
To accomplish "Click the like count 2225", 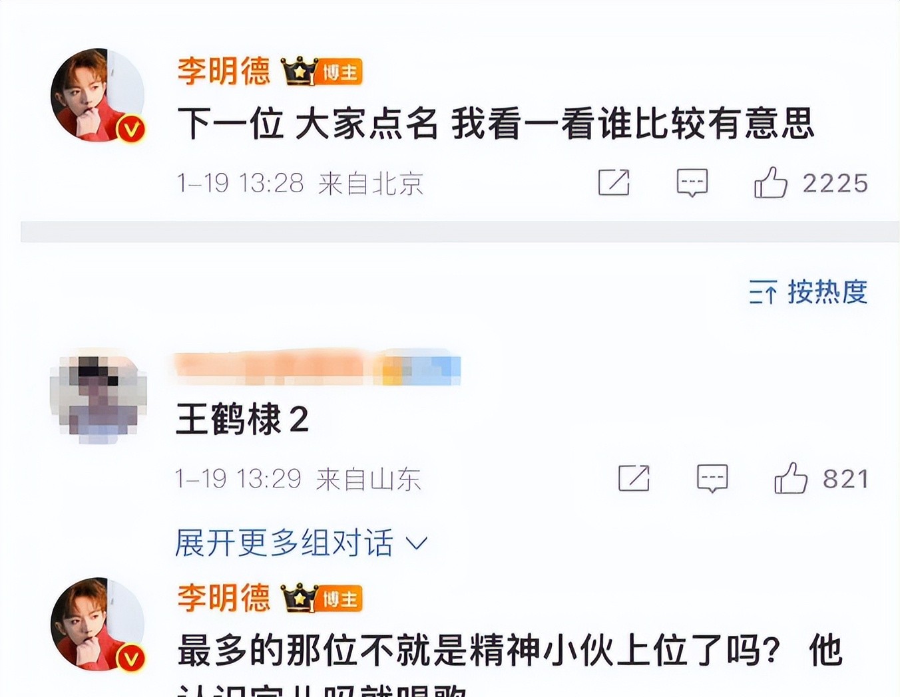I will [x=835, y=183].
